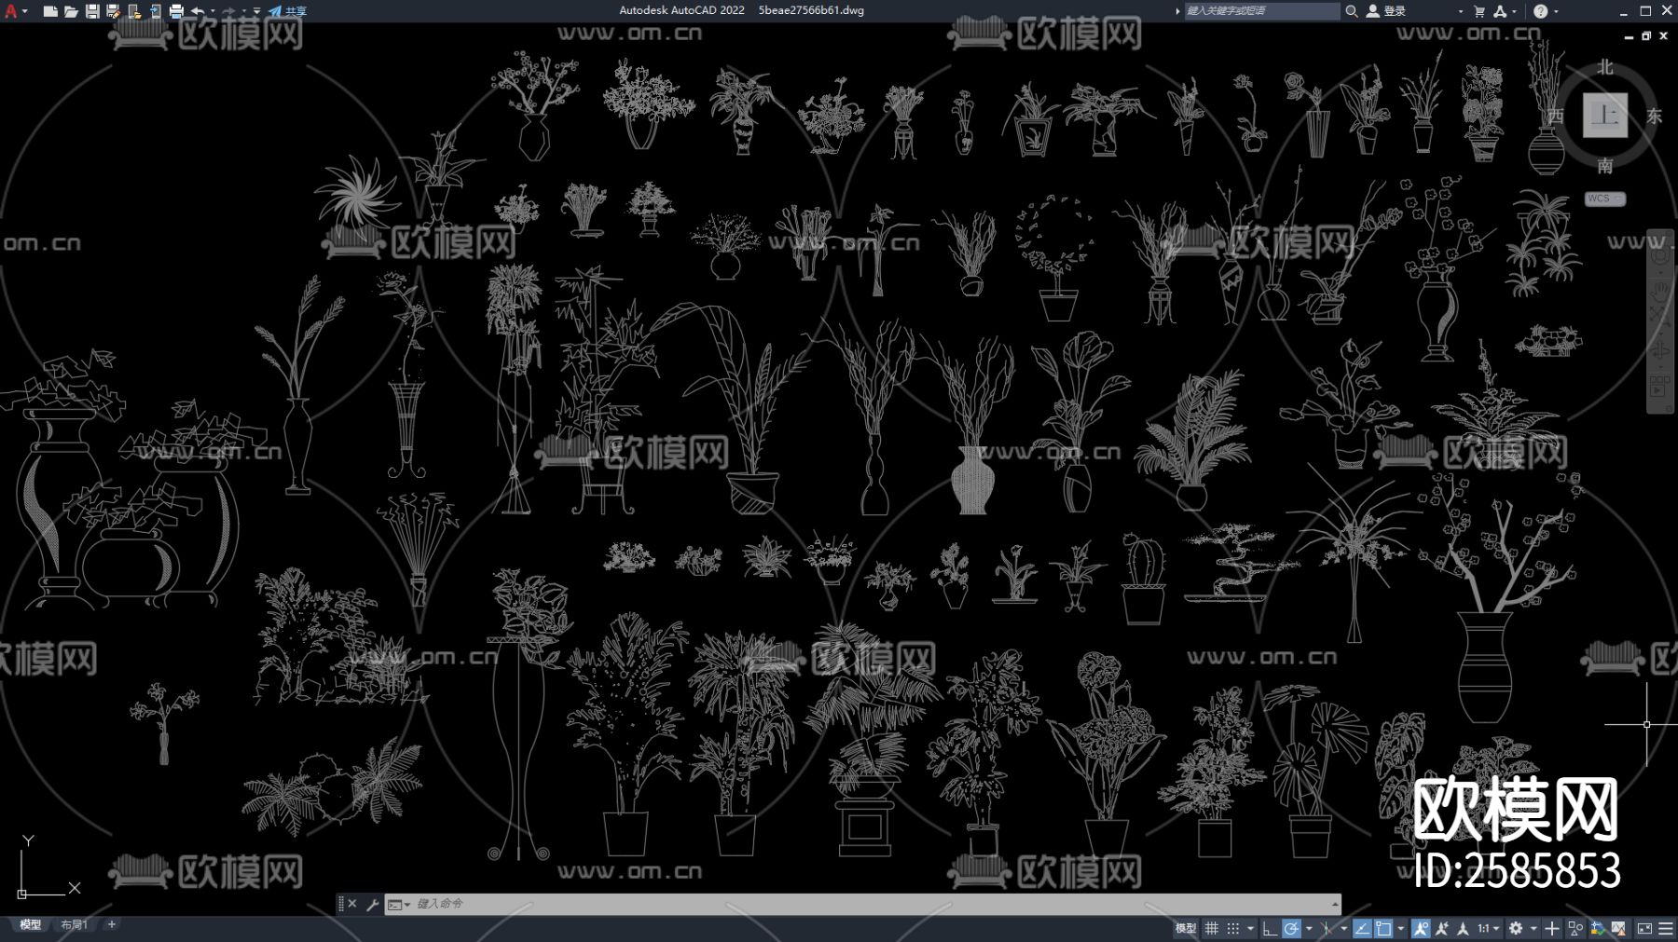Open the 1:1 annotation scale dropdown
This screenshot has height=942, width=1678.
(1488, 928)
